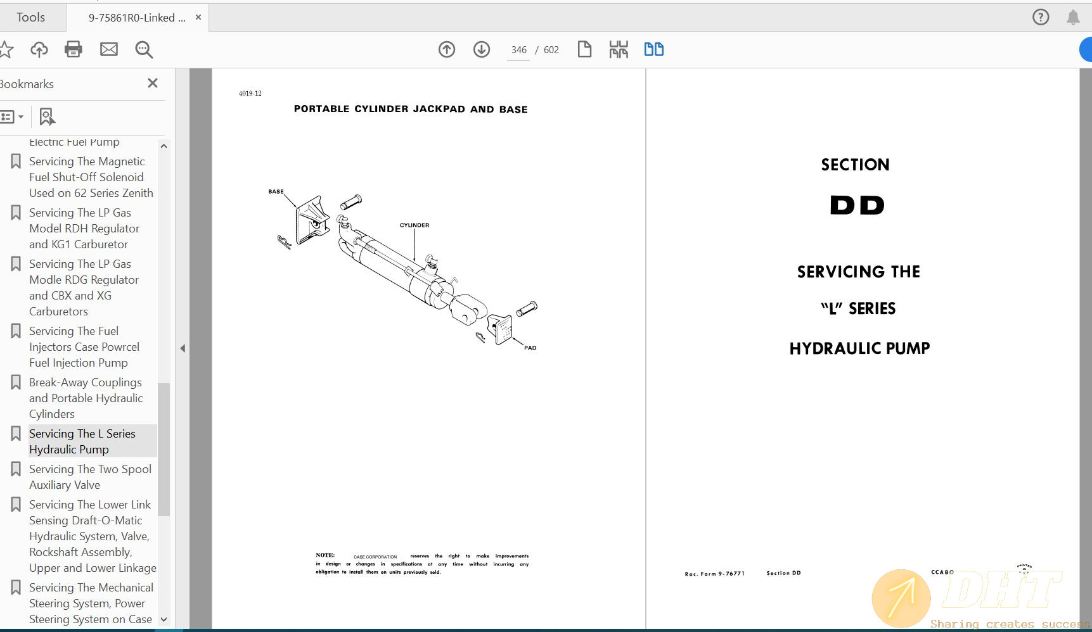Print the document
This screenshot has height=632, width=1092.
click(x=73, y=49)
